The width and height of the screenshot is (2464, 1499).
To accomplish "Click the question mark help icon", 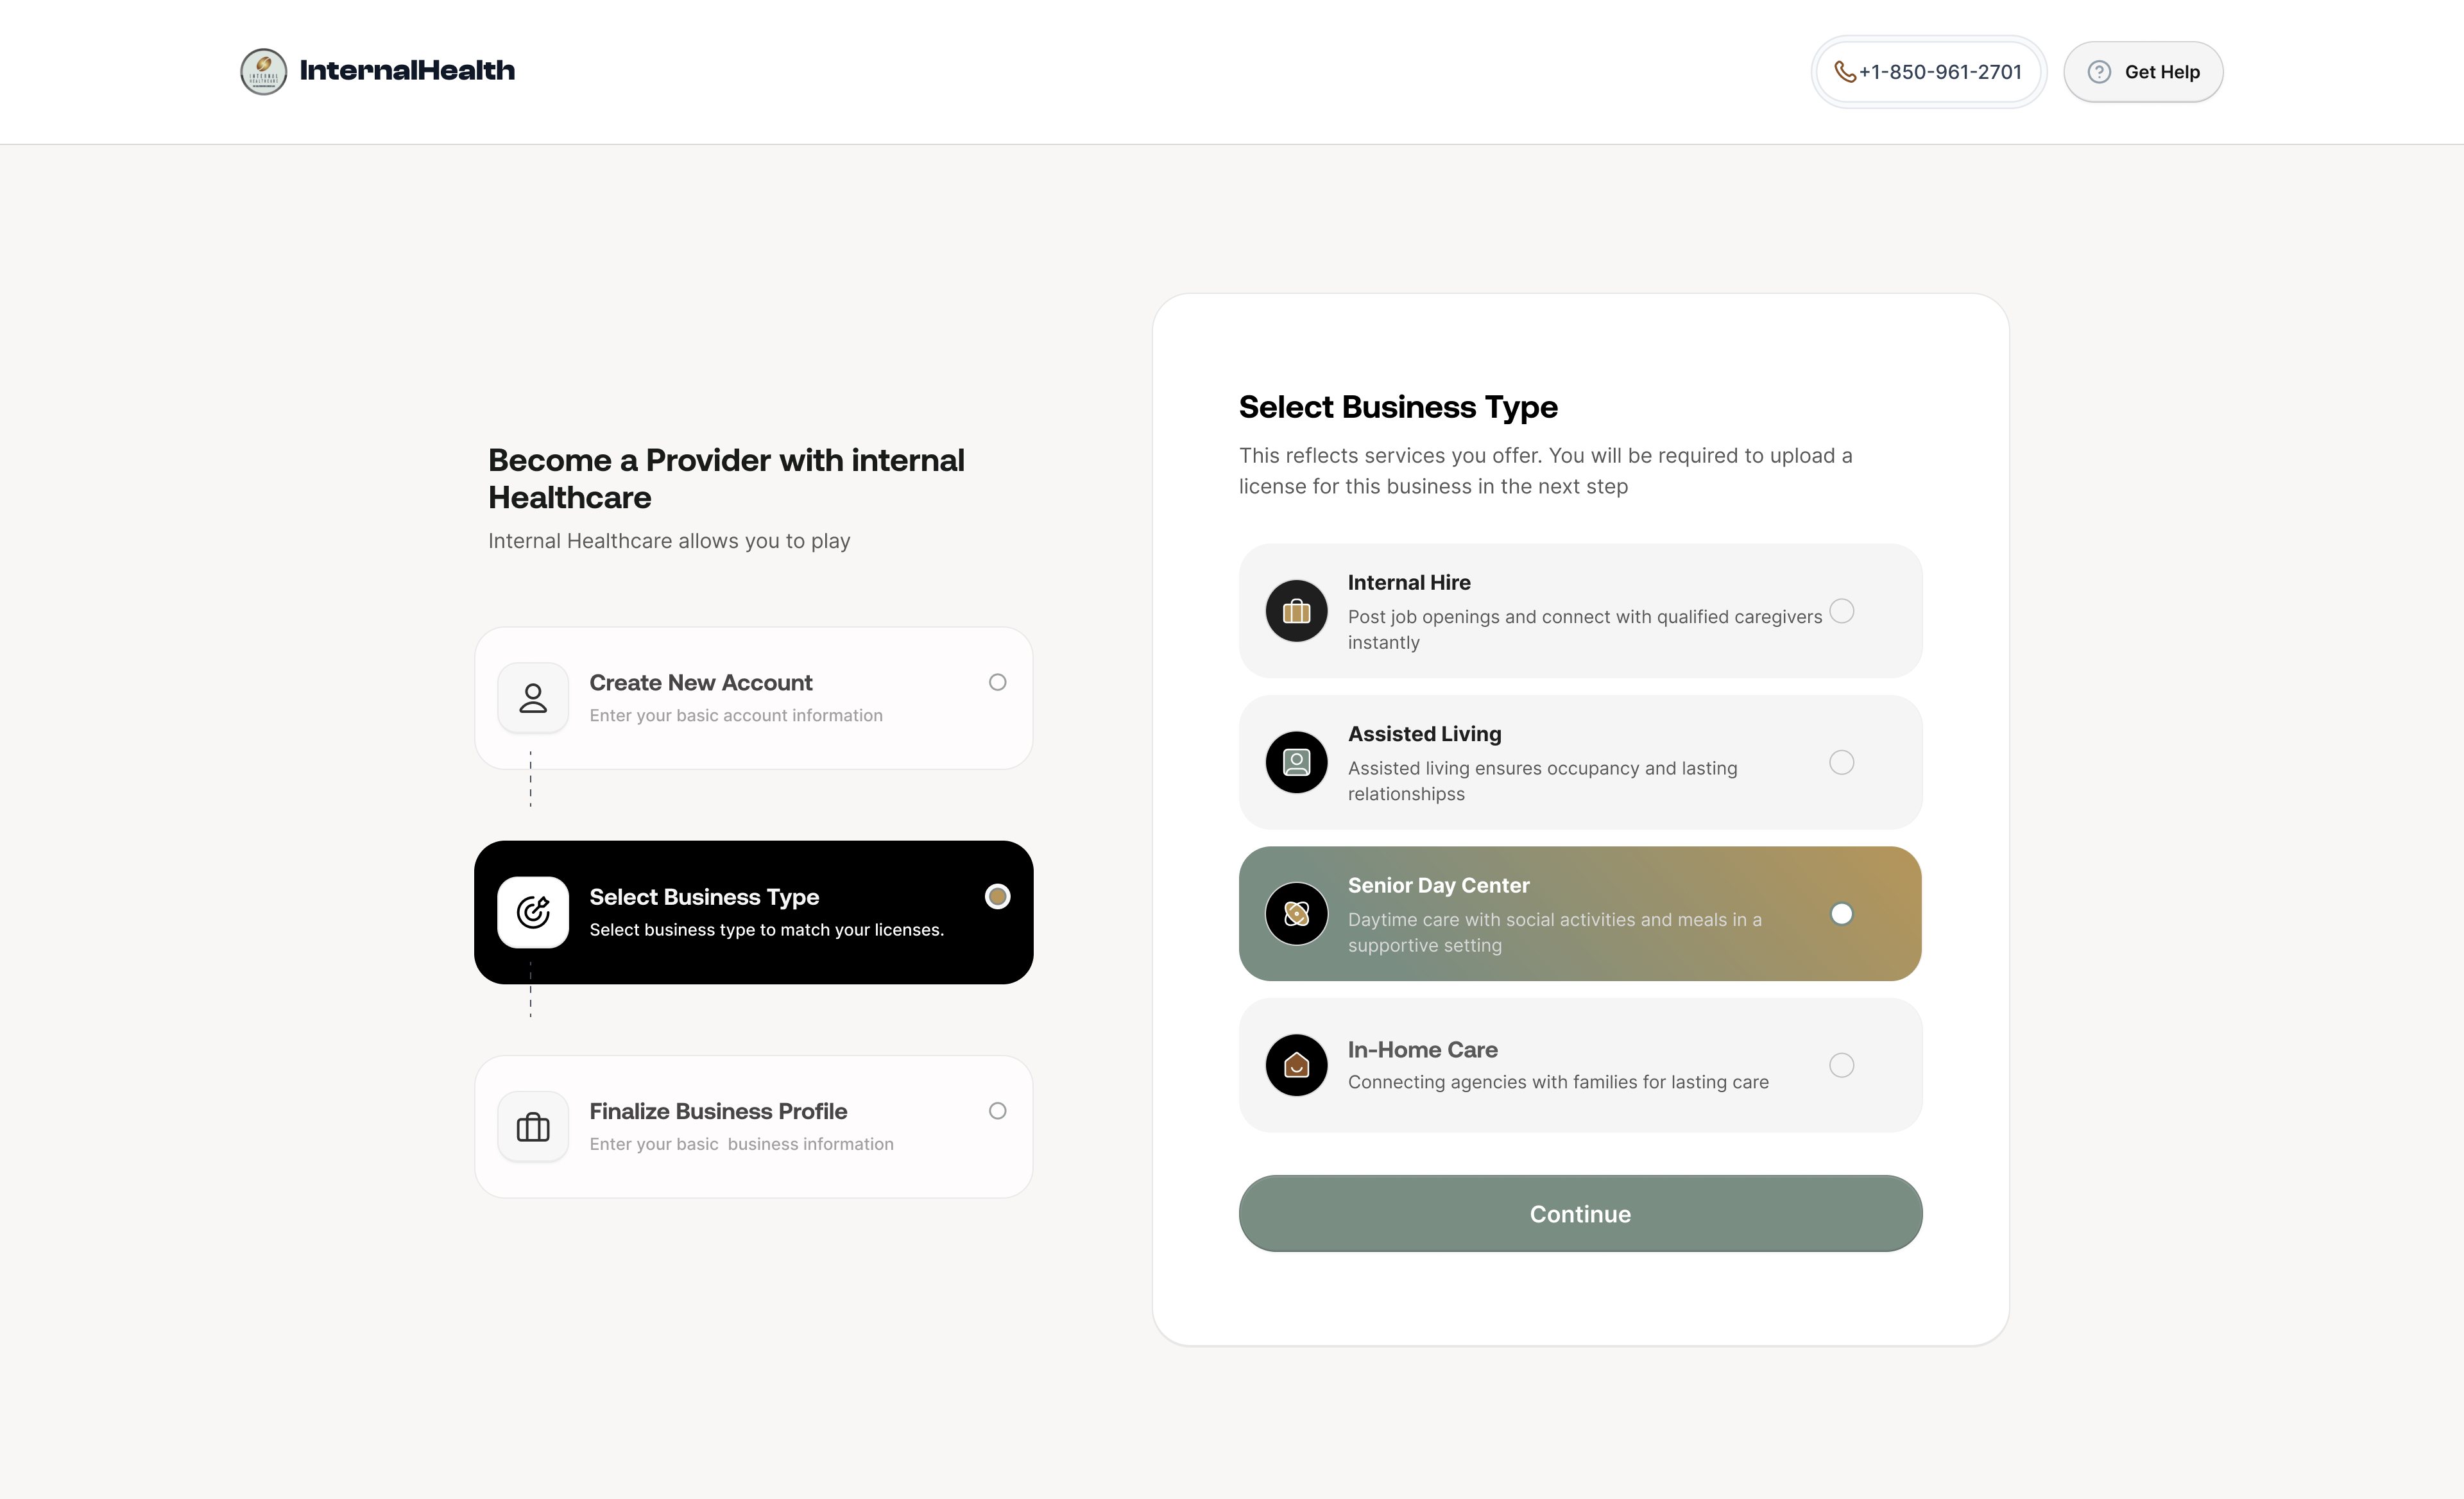I will click(x=2099, y=72).
